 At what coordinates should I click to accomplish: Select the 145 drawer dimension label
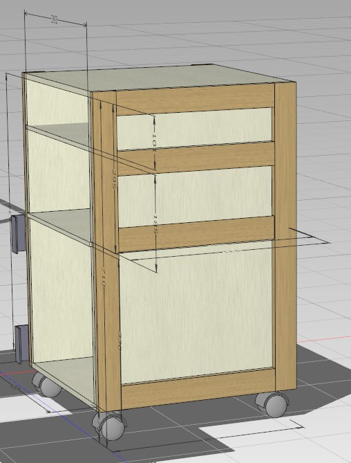point(155,224)
